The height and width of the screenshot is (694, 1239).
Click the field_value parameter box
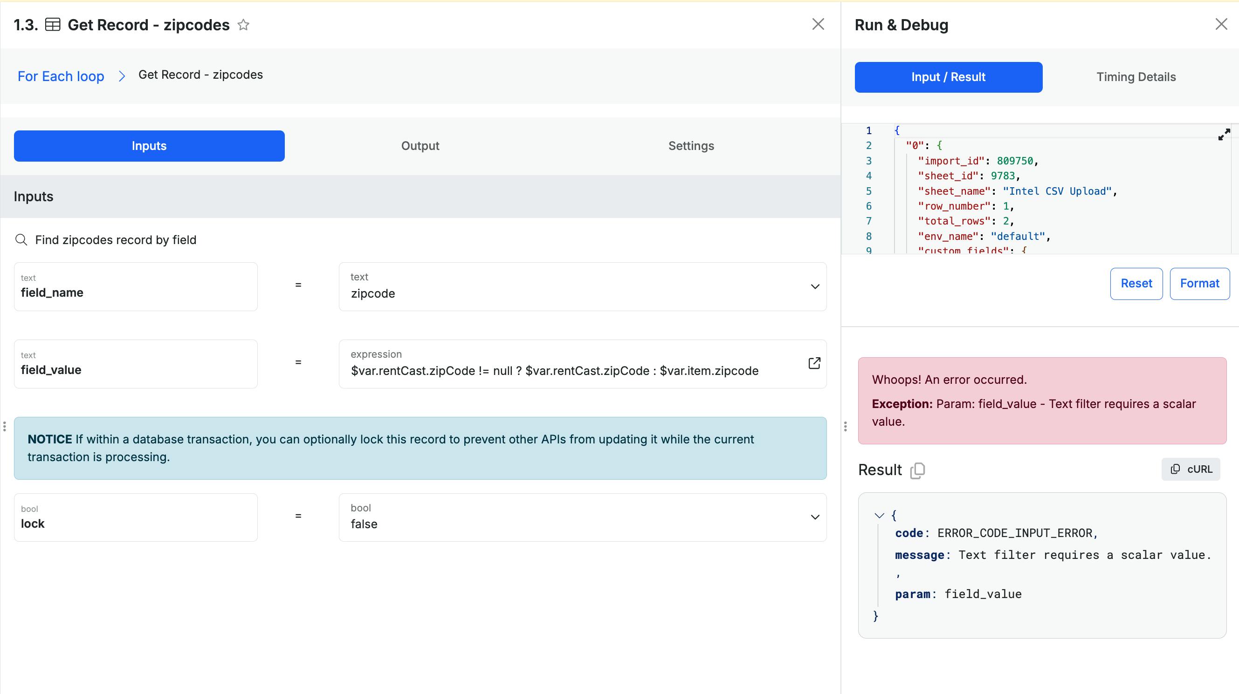[136, 364]
